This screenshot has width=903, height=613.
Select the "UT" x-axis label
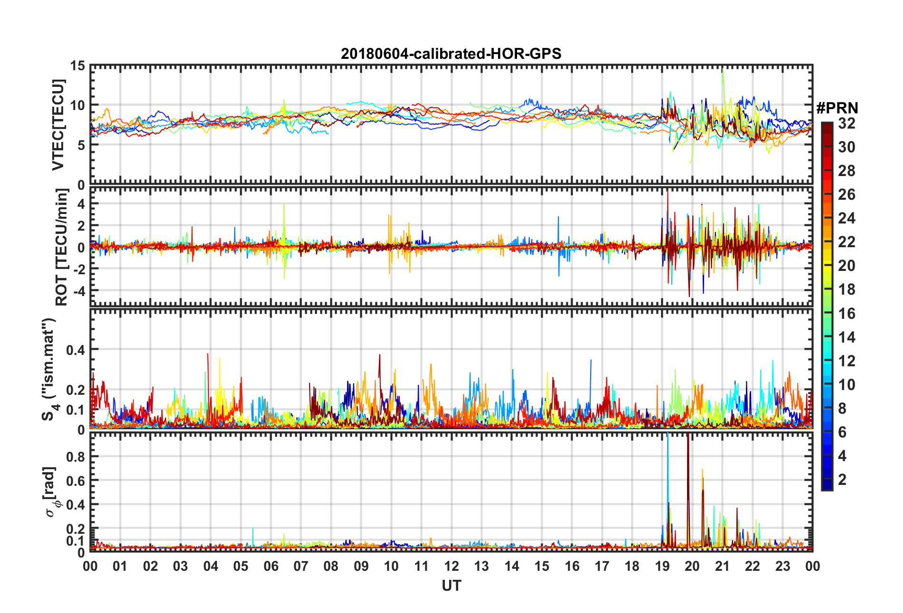pos(451,586)
